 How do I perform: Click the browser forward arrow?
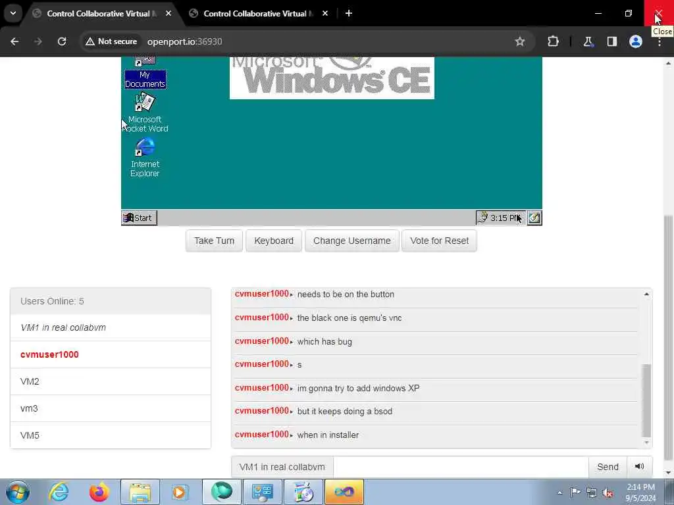click(x=38, y=41)
